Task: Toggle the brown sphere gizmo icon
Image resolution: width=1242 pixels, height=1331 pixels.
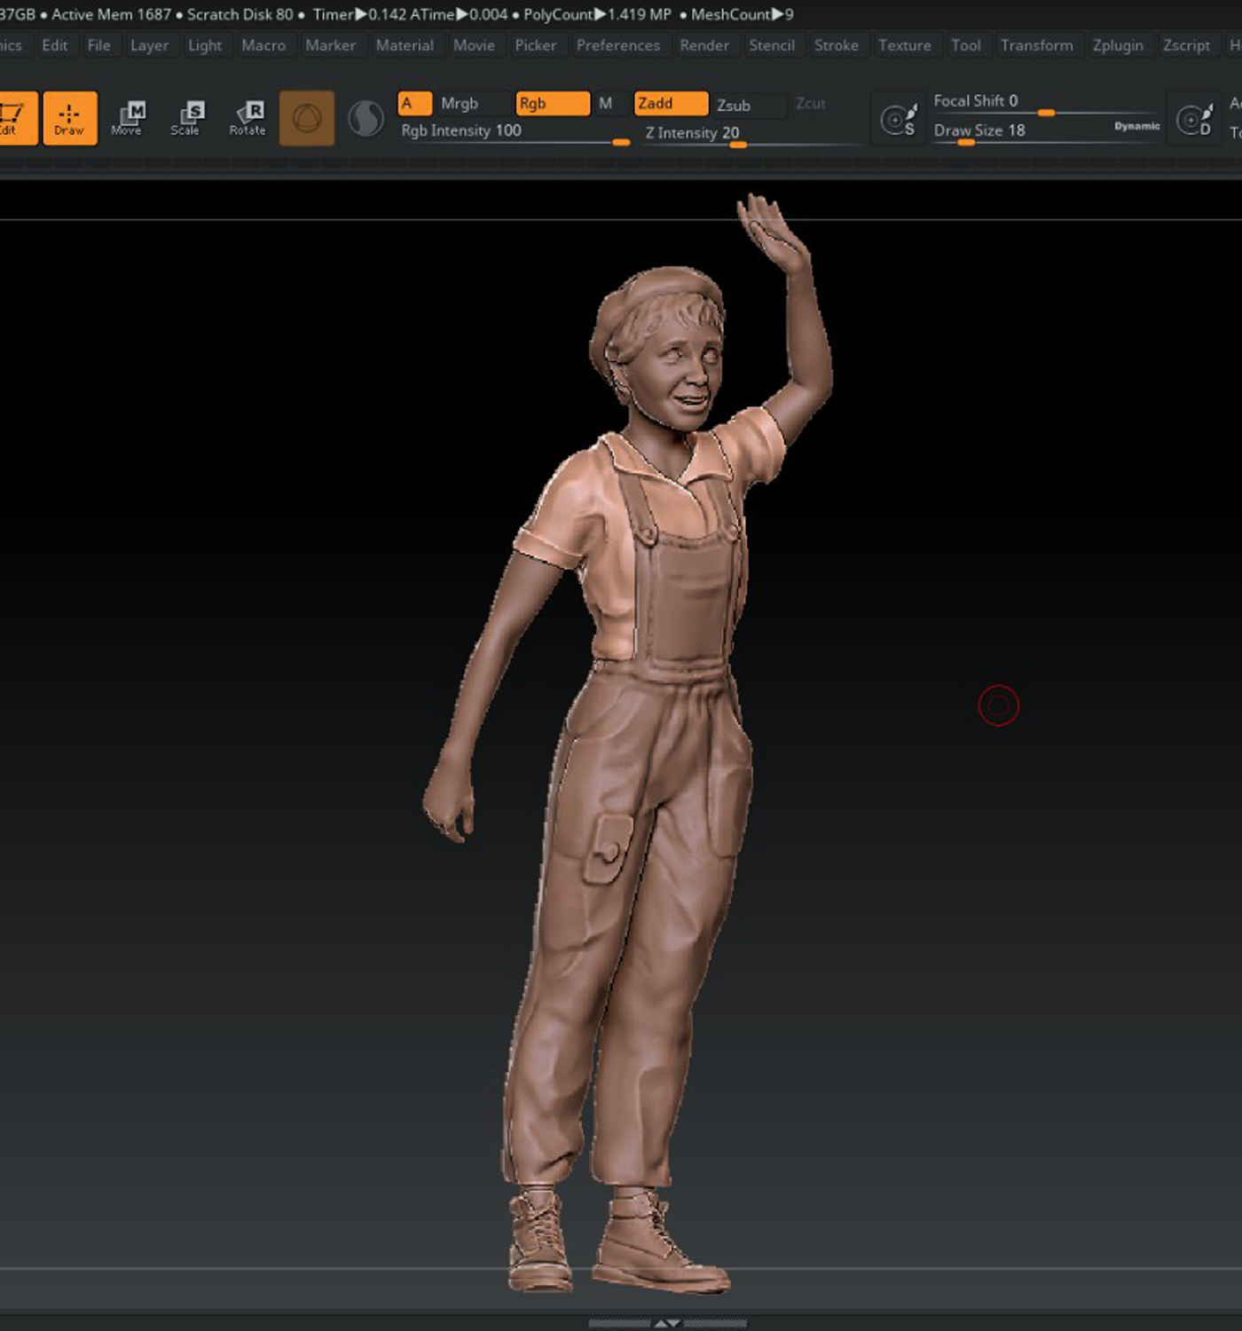Action: click(307, 118)
